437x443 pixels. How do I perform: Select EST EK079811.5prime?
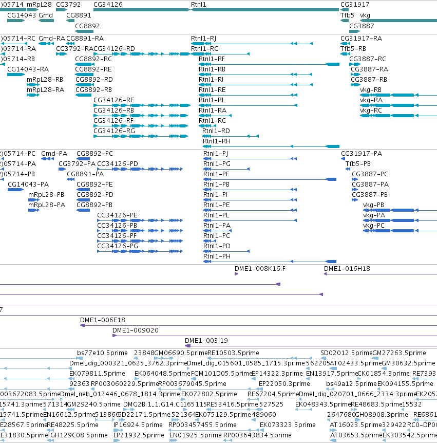point(97,374)
